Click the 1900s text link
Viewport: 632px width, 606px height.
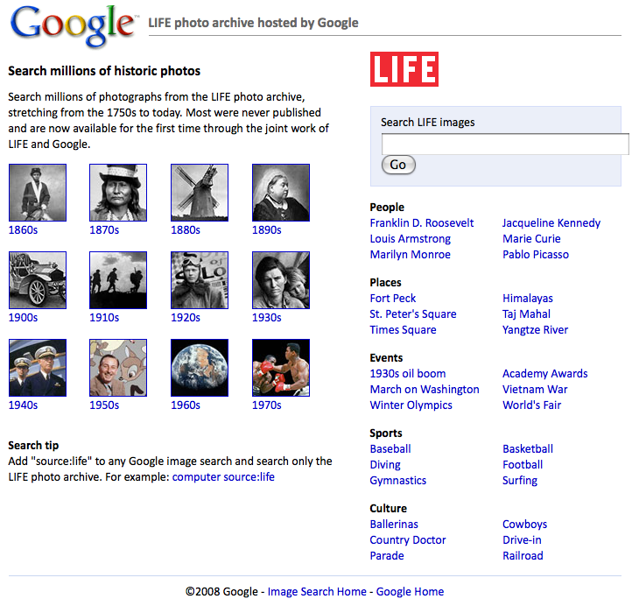pos(23,318)
